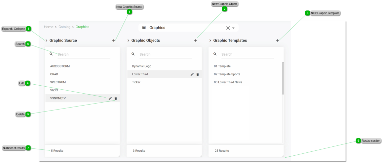Add a new Graphic Template

[x=277, y=41]
